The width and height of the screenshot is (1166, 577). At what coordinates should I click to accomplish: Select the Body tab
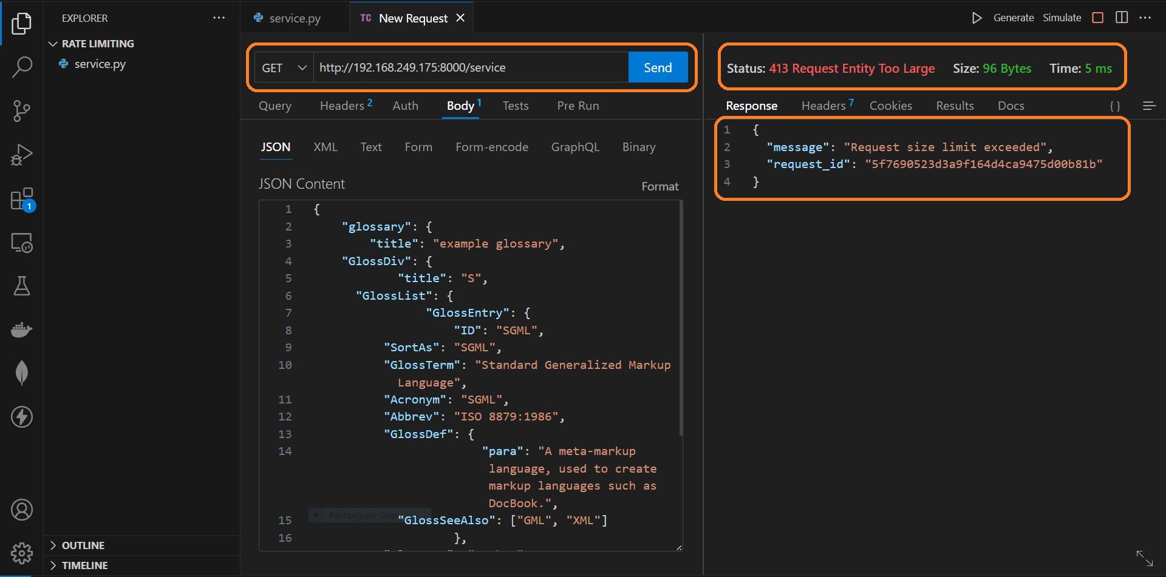[463, 106]
